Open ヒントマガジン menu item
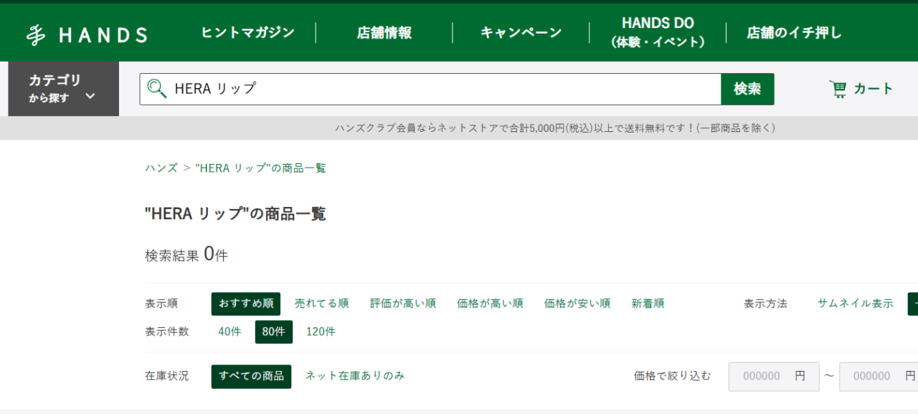Viewport: 918px width, 414px height. [x=247, y=32]
